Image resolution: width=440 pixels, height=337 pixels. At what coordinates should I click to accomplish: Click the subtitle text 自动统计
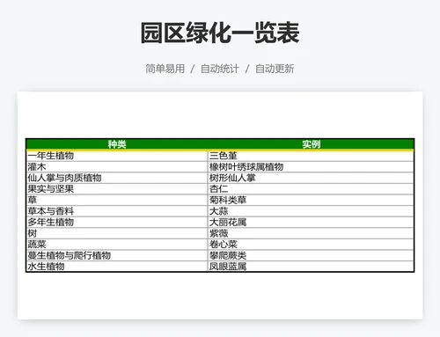coord(220,69)
